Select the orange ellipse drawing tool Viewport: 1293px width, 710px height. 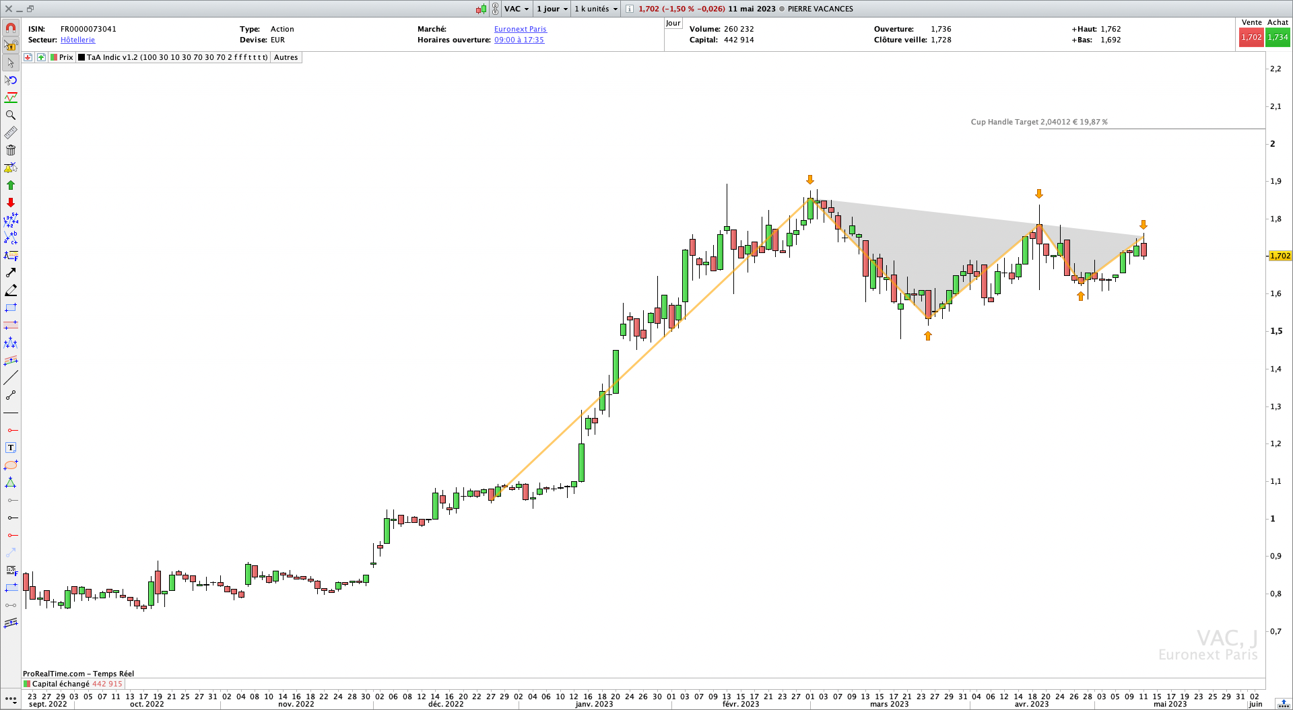(x=11, y=465)
